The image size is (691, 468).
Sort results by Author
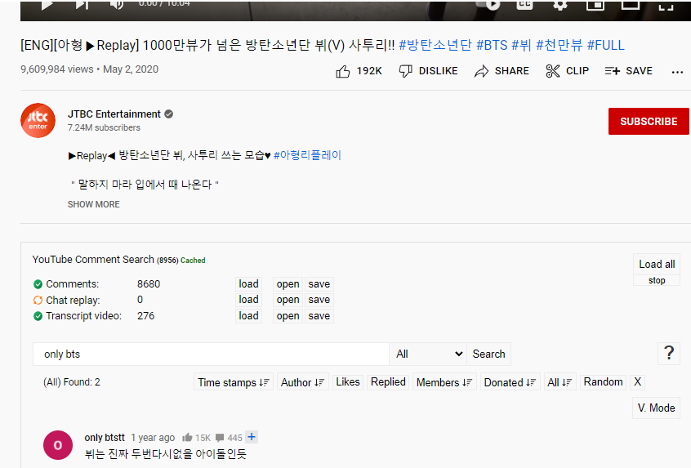tap(303, 382)
